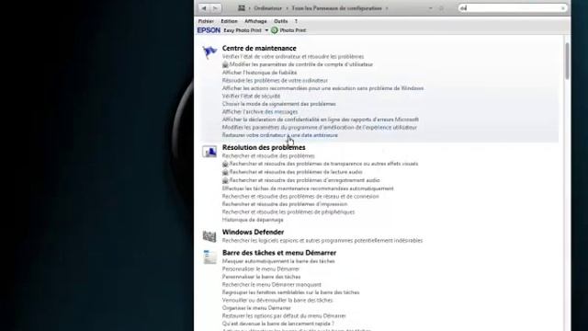Screen dimensions: 588x331
Task: Click shield icon beside problèmes de transparence
Action: click(225, 164)
